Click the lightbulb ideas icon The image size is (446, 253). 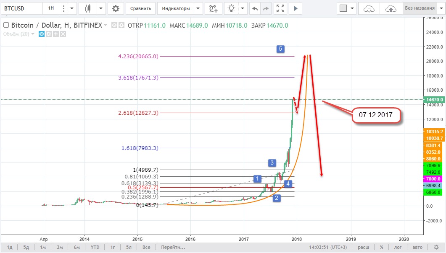[230, 8]
